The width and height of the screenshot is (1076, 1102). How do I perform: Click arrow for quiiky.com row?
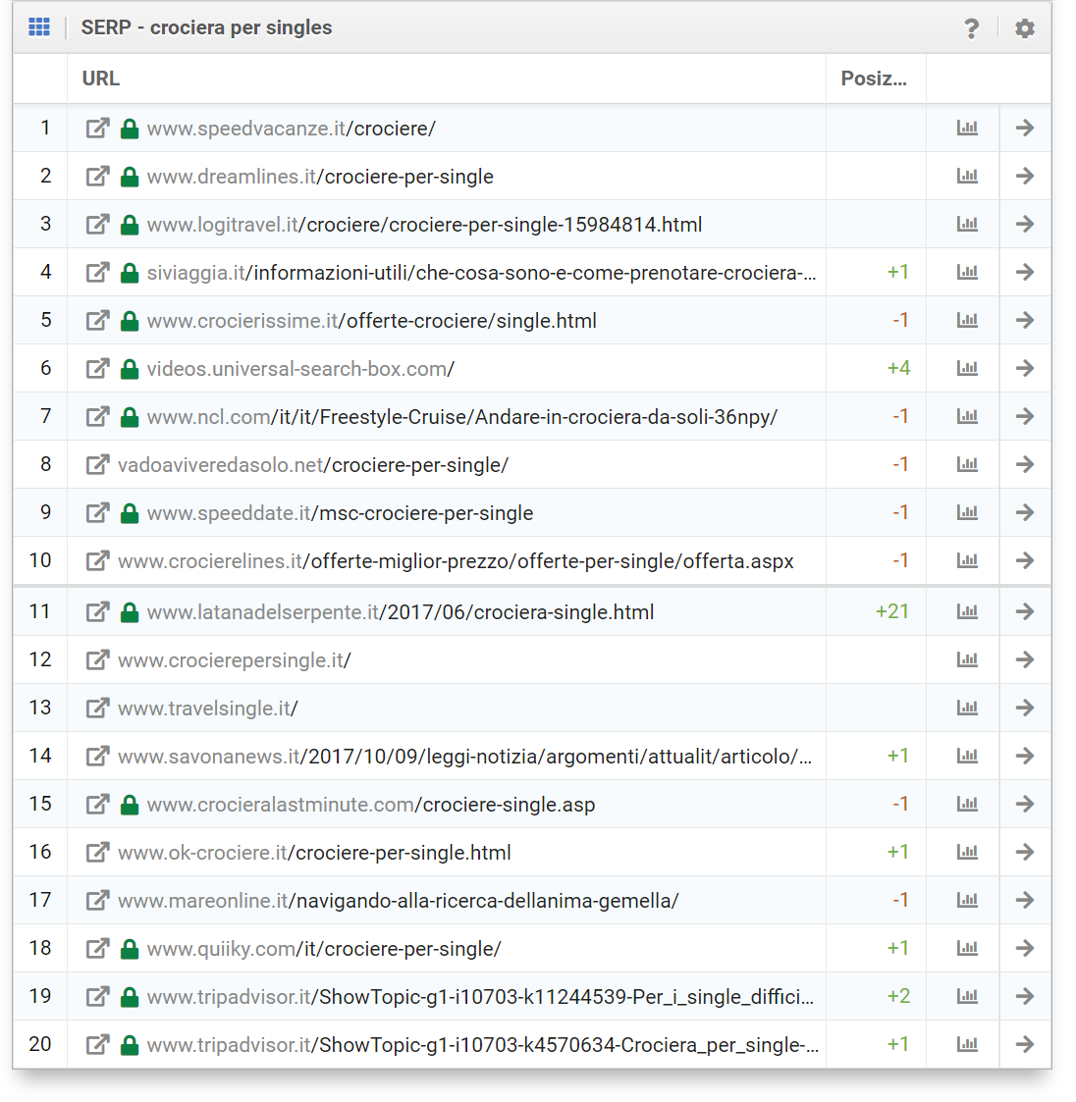(x=1025, y=948)
